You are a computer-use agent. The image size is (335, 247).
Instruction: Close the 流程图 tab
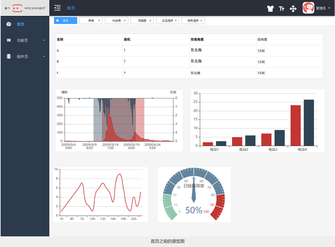(150, 21)
